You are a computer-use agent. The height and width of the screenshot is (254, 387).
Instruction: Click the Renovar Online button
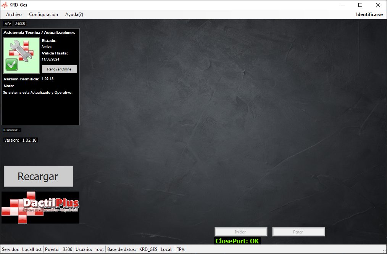coord(59,69)
